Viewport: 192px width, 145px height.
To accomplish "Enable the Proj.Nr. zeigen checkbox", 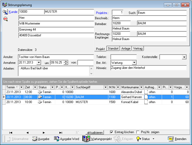I will click(138, 132).
